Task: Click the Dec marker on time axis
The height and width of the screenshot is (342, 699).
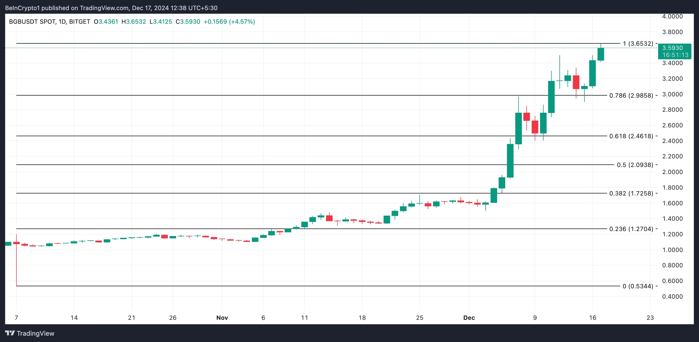Action: coord(469,318)
